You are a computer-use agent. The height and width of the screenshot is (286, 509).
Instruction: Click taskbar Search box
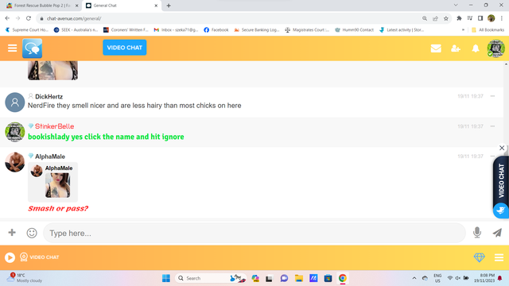pyautogui.click(x=210, y=278)
